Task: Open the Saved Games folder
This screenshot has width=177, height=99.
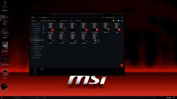Action: click(73, 39)
